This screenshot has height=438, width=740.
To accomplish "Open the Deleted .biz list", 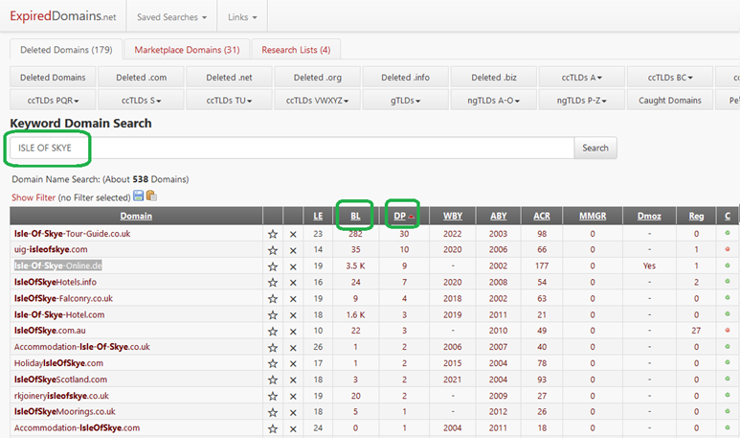I will [494, 77].
